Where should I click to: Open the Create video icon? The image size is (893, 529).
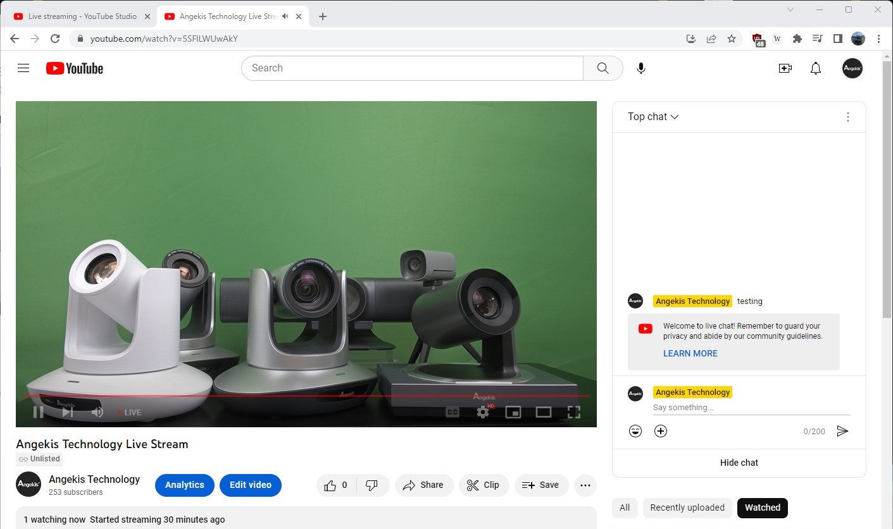click(785, 68)
